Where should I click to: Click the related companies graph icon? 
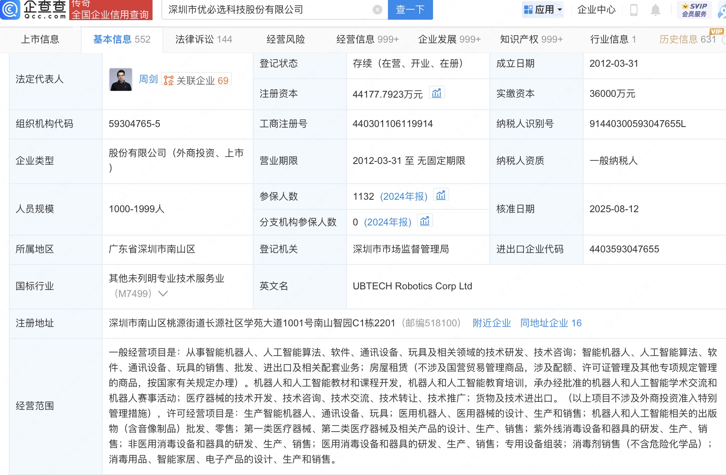pyautogui.click(x=169, y=80)
